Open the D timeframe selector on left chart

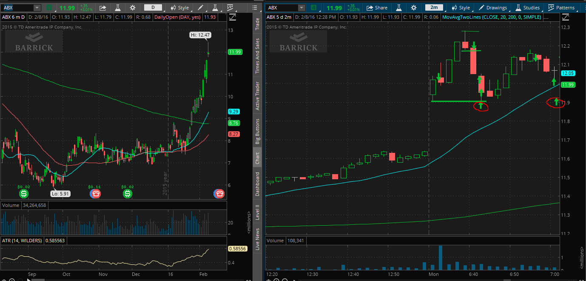(153, 8)
